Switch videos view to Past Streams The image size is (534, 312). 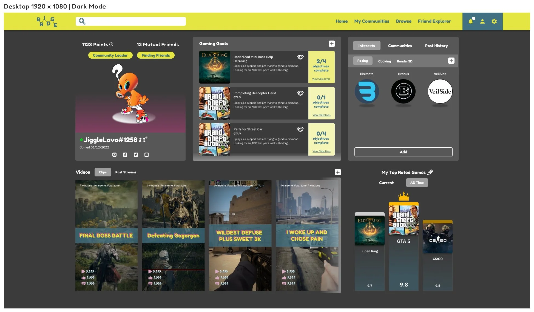[x=126, y=172]
